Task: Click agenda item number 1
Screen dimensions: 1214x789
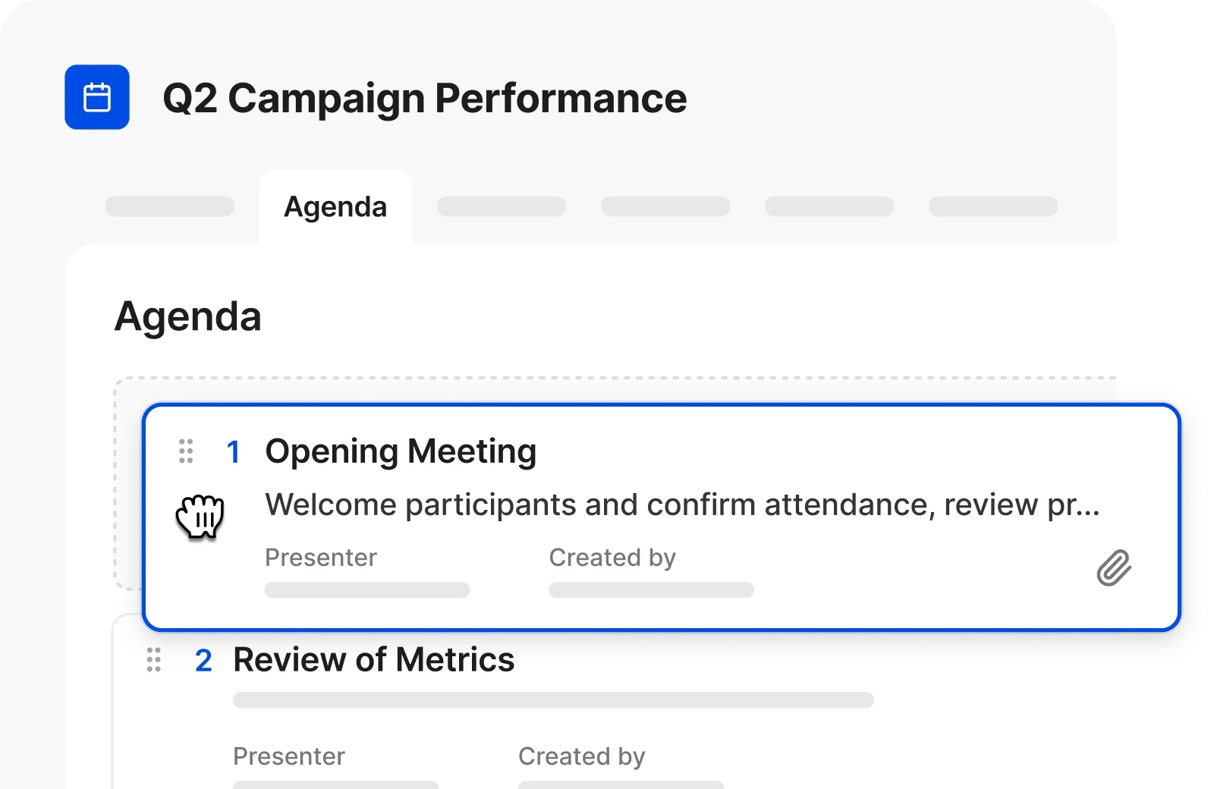Action: [234, 452]
